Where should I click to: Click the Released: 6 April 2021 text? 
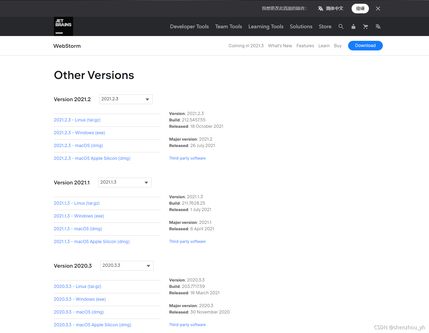point(192,229)
